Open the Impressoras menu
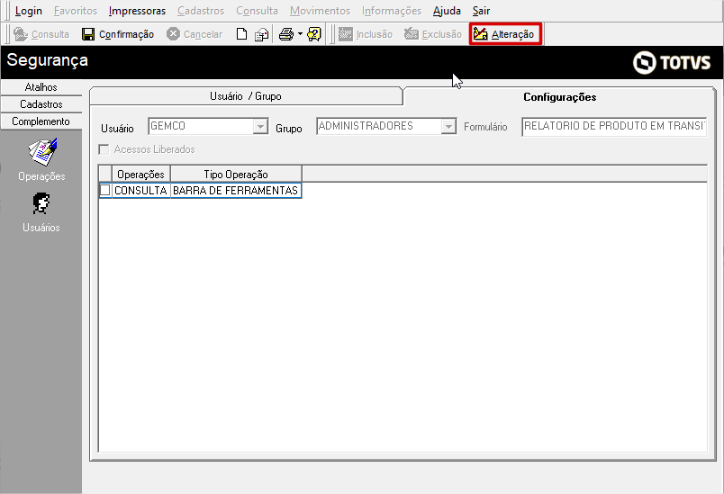Viewport: 724px width, 494px height. click(x=137, y=11)
